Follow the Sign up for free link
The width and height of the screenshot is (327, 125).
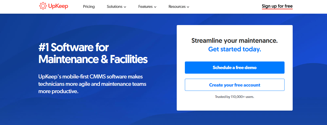coord(277,6)
